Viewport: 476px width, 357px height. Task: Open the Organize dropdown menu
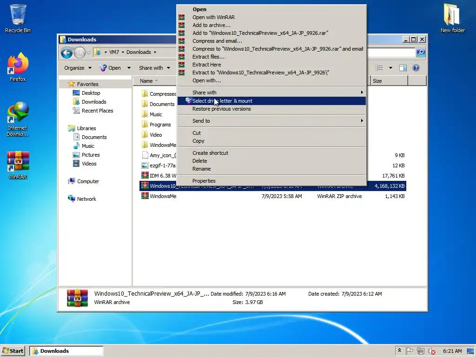(78, 68)
